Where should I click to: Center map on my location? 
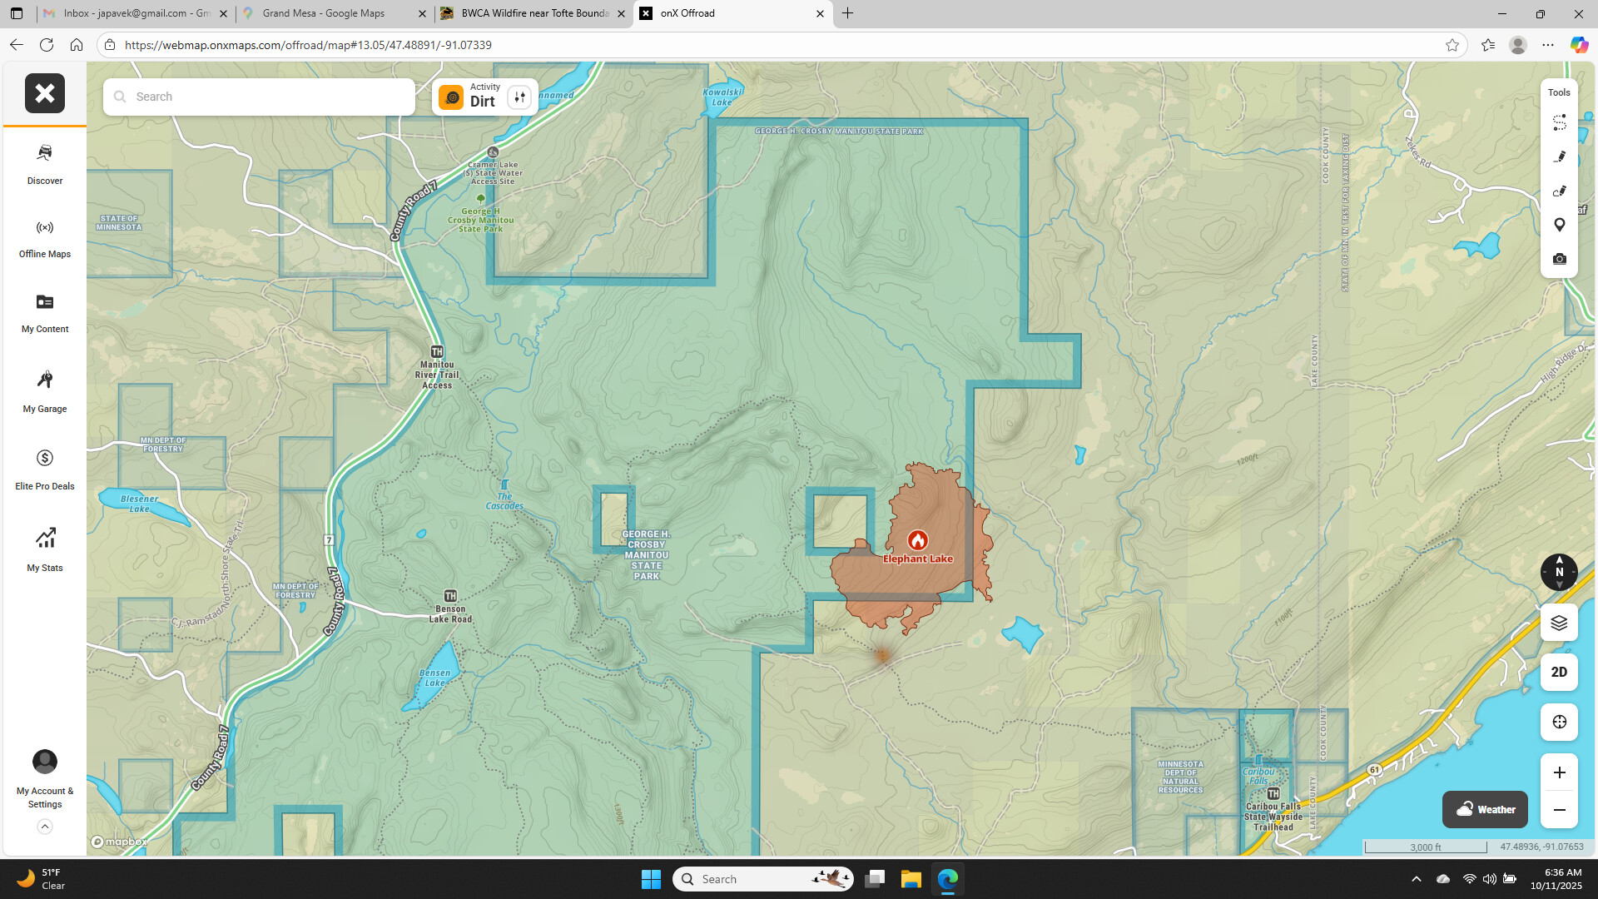click(1559, 722)
